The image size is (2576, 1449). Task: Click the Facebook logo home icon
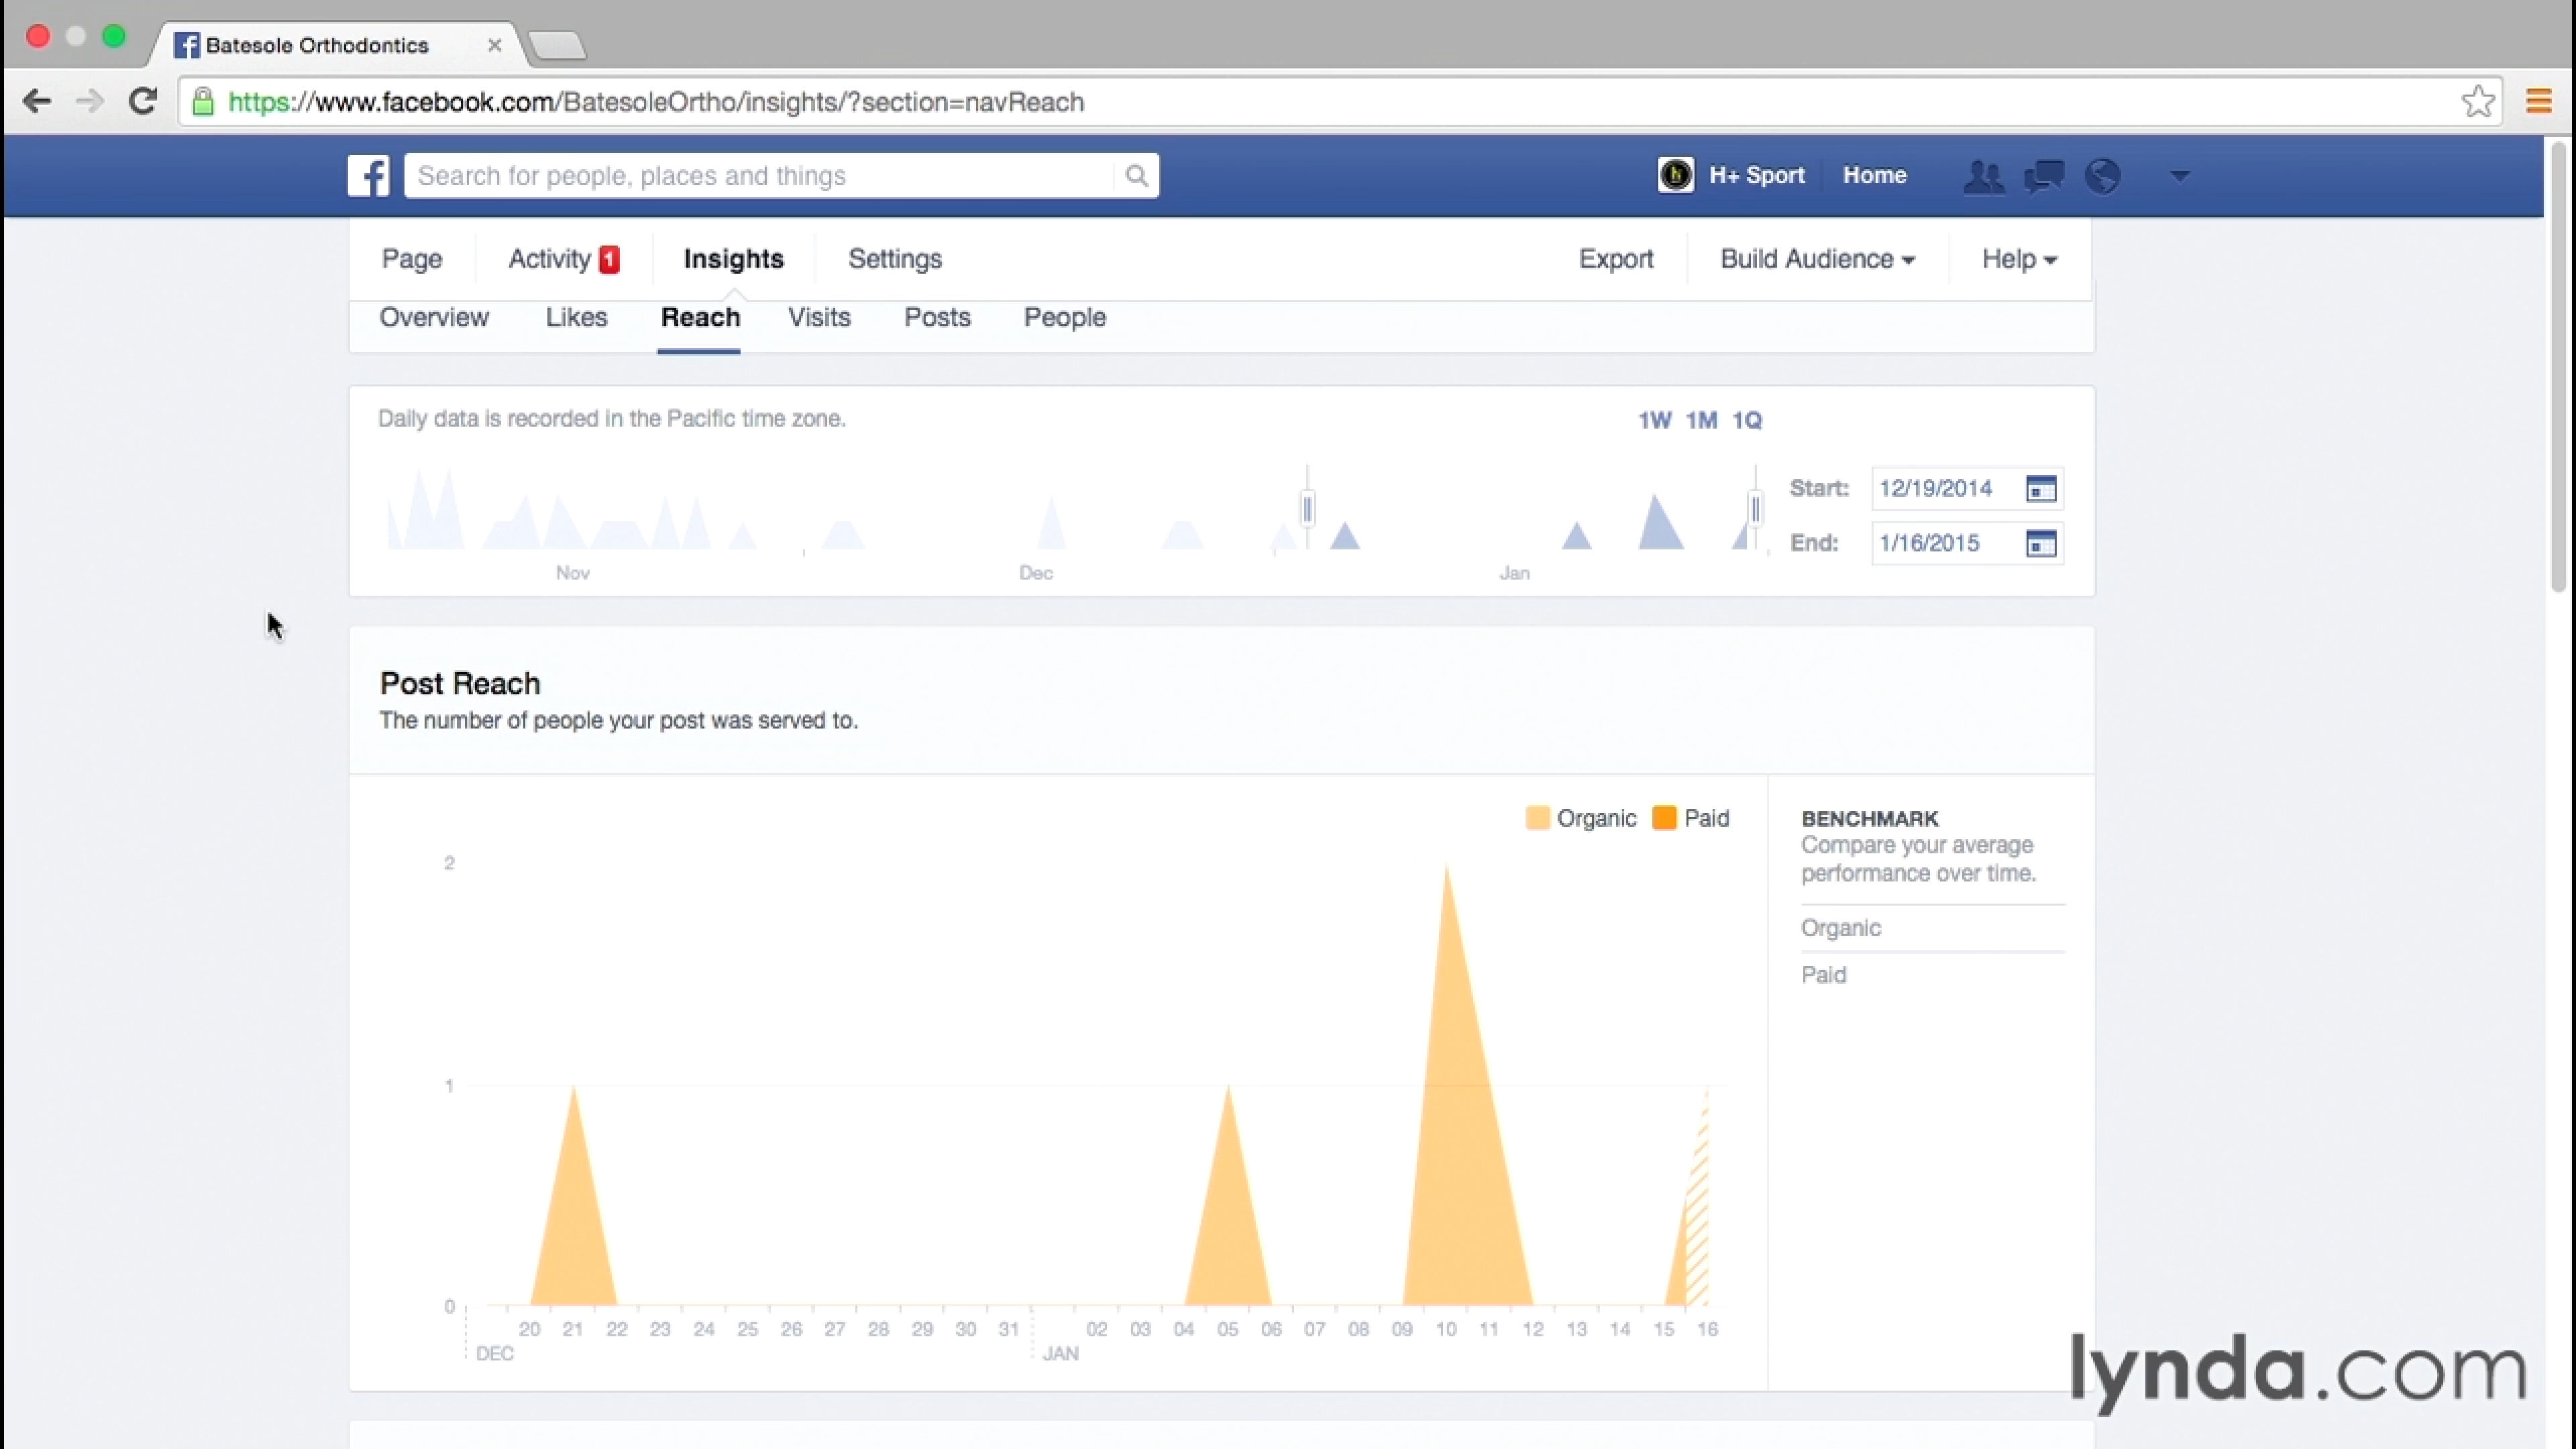point(368,176)
